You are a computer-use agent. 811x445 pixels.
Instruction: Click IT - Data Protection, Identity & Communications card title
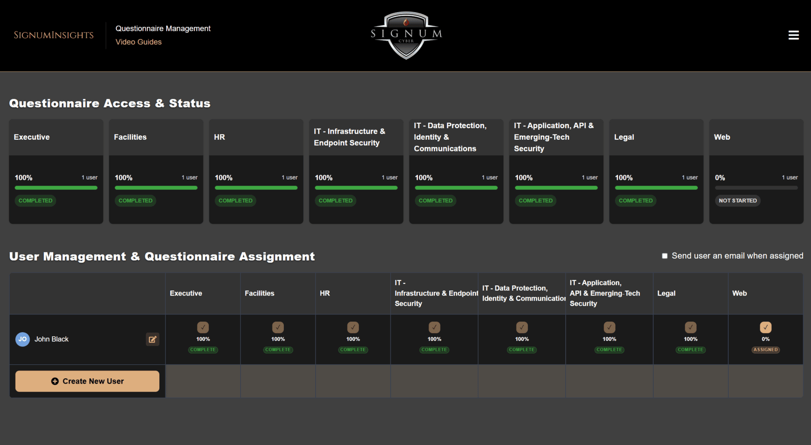click(x=450, y=137)
